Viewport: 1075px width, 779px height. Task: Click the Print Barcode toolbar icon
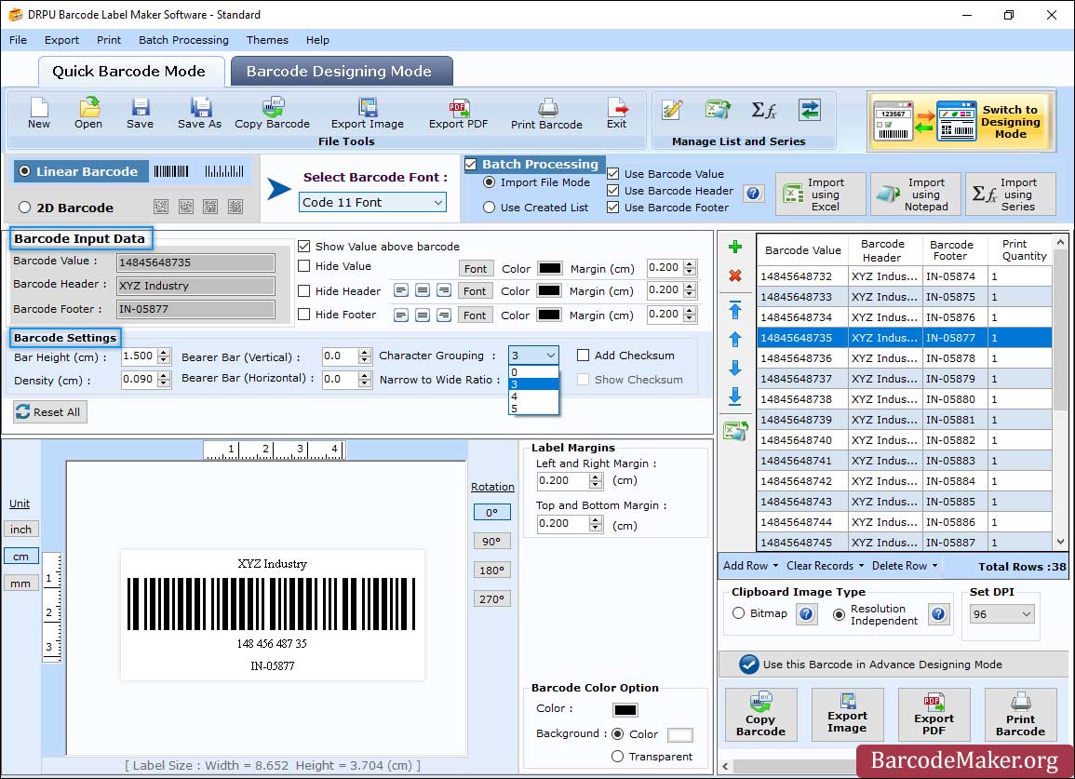(546, 114)
